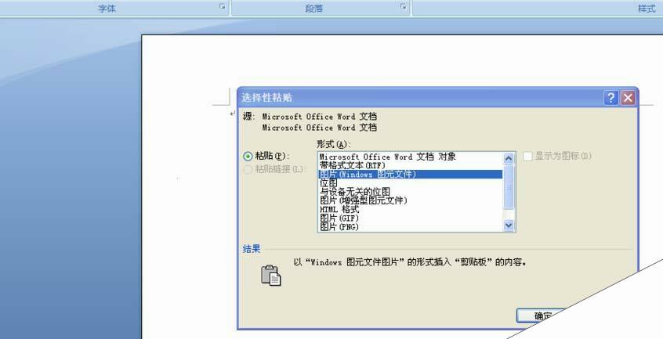Select 与设备无关的位图 format

pos(355,192)
